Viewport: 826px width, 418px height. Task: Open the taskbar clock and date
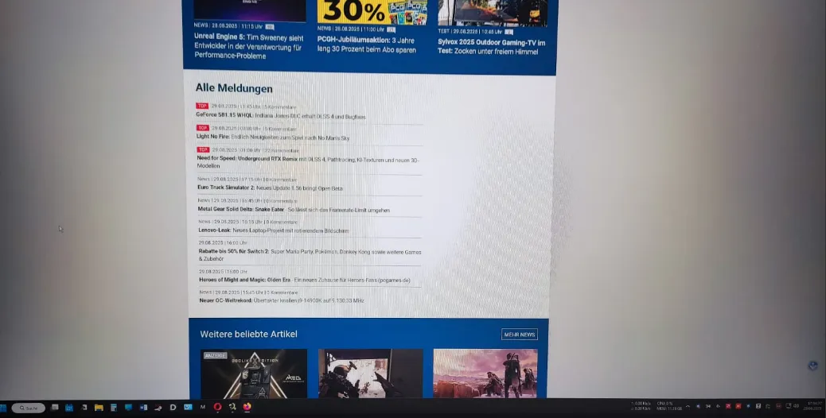tap(813, 407)
